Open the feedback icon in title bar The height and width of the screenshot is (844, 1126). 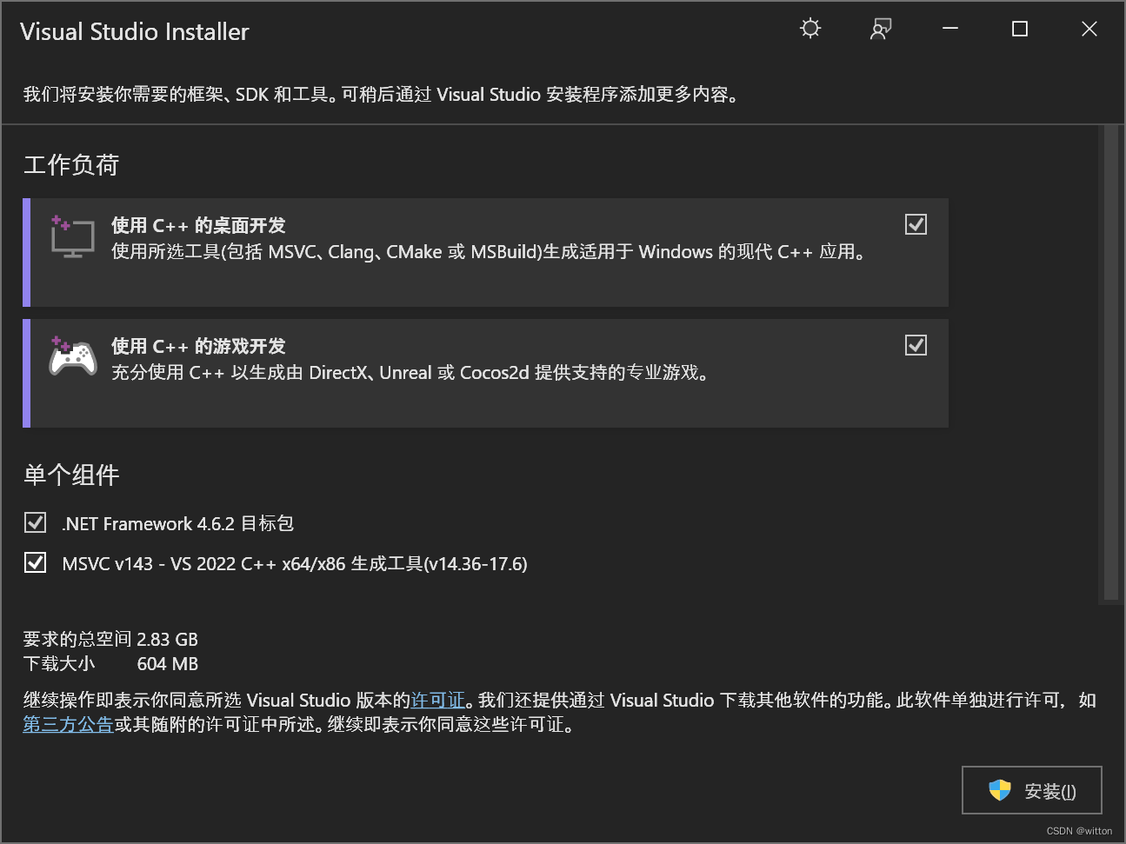pyautogui.click(x=881, y=29)
